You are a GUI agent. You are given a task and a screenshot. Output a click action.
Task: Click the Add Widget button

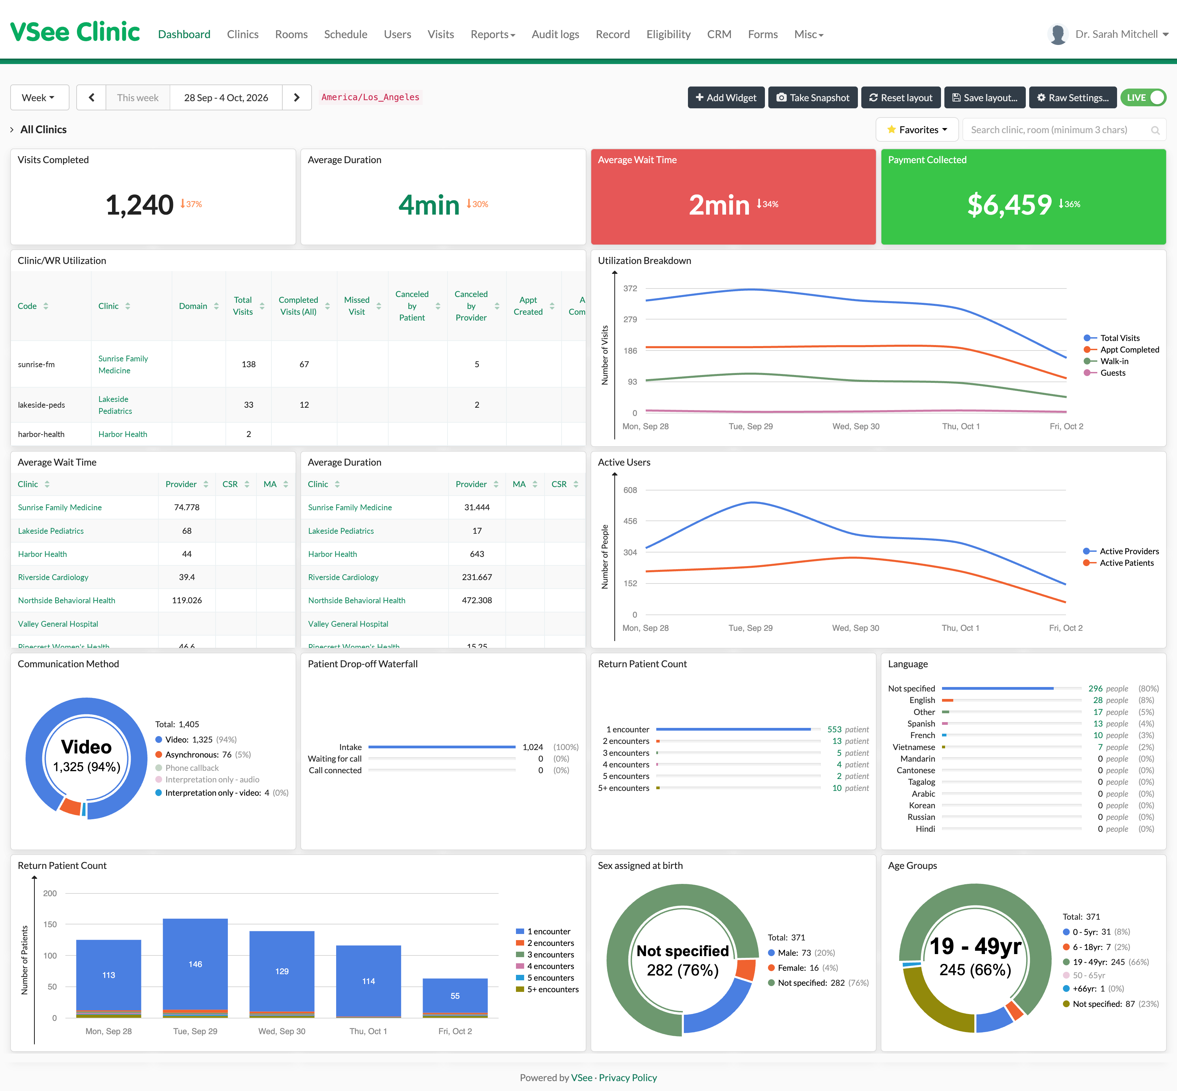click(x=725, y=97)
